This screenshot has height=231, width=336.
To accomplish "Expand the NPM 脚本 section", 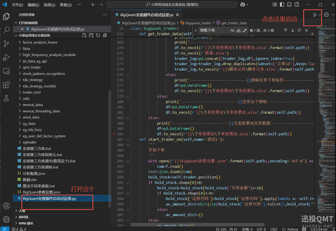I will 26,223.
